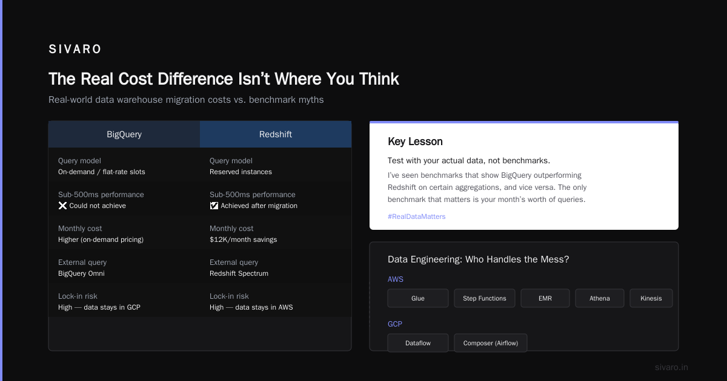Click "Higher (on-demand pricing)" cost value
This screenshot has height=381, width=727.
tap(101, 239)
